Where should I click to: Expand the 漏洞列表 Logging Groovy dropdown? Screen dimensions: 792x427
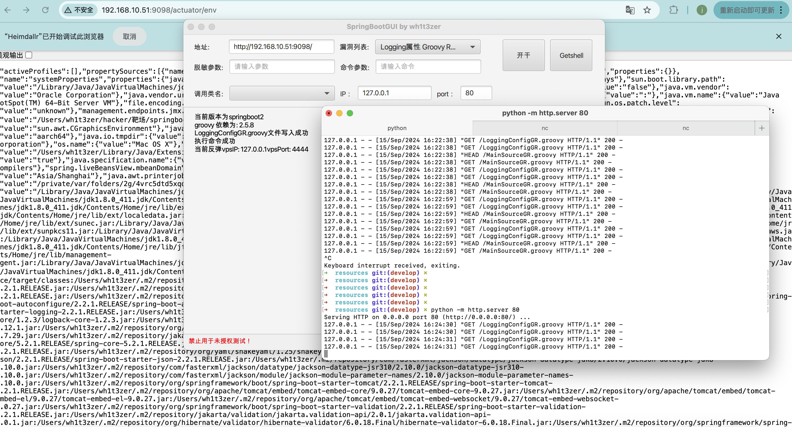[x=427, y=47]
